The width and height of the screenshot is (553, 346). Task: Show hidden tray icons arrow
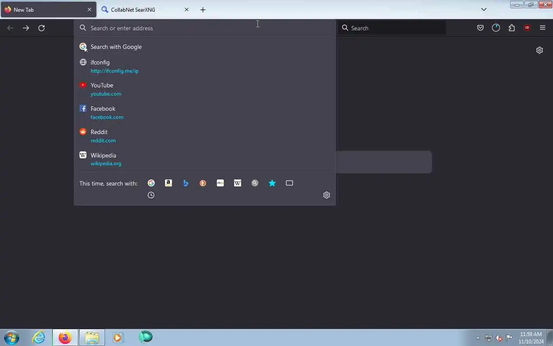point(478,338)
